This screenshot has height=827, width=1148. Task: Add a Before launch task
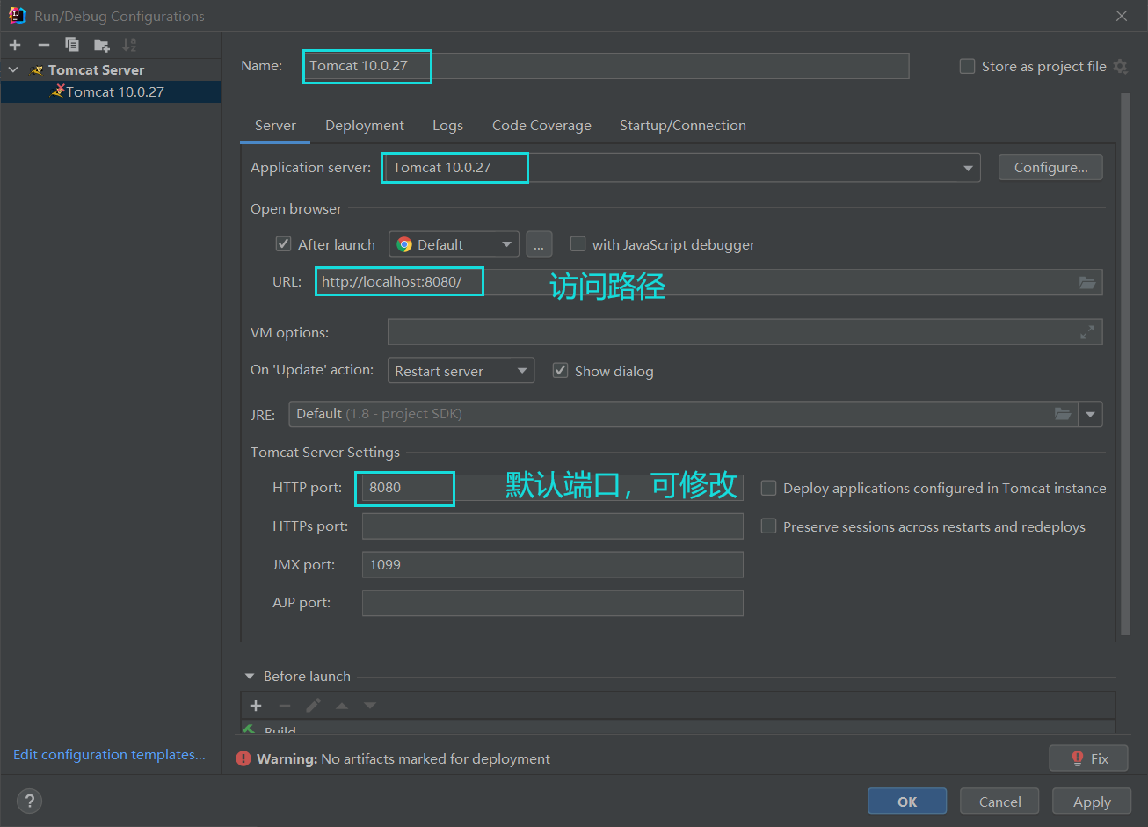pyautogui.click(x=256, y=706)
